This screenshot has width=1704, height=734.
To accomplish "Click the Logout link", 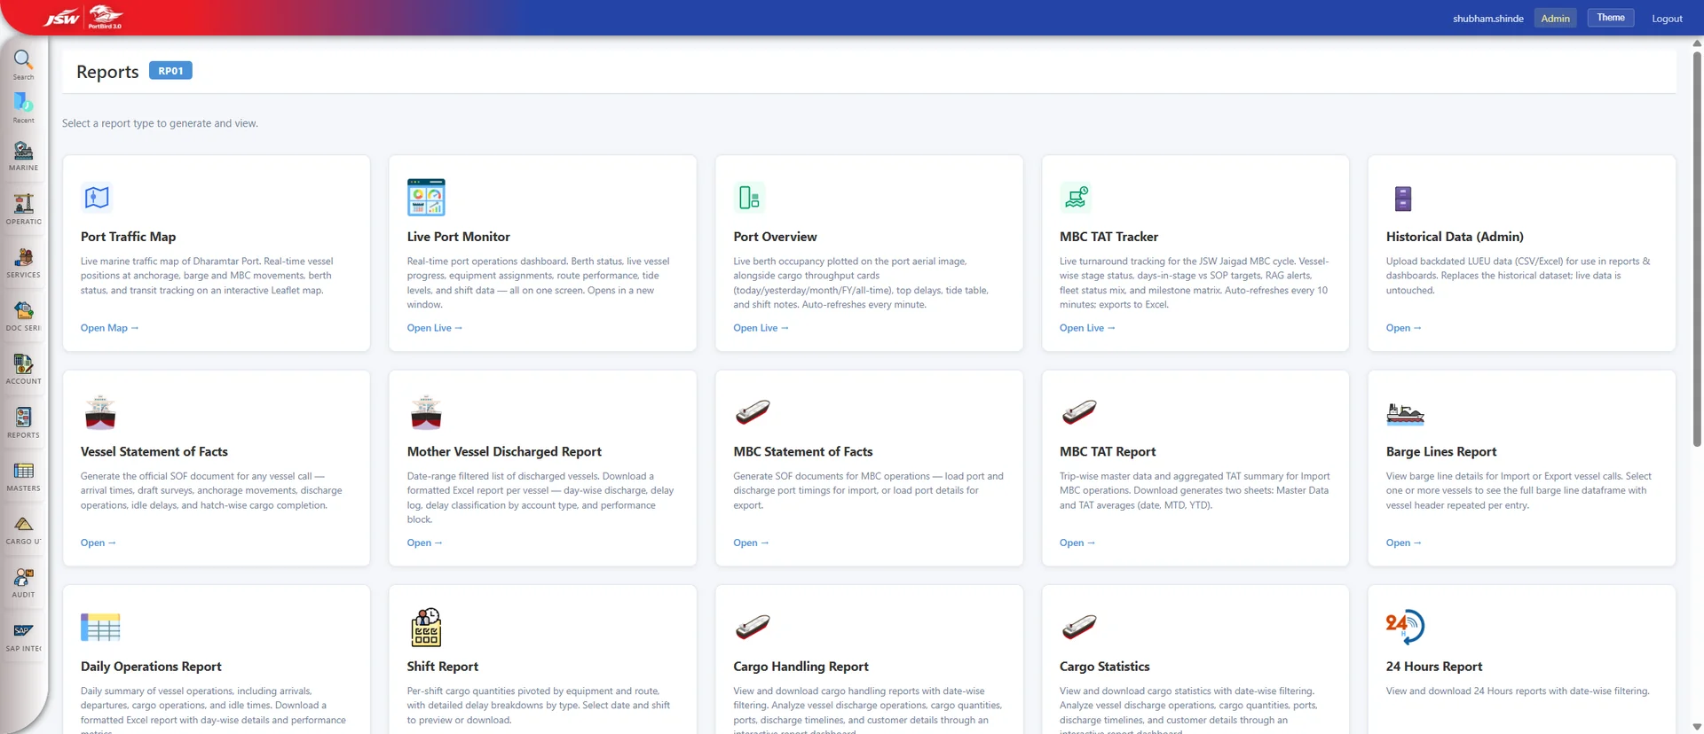I will click(x=1667, y=19).
